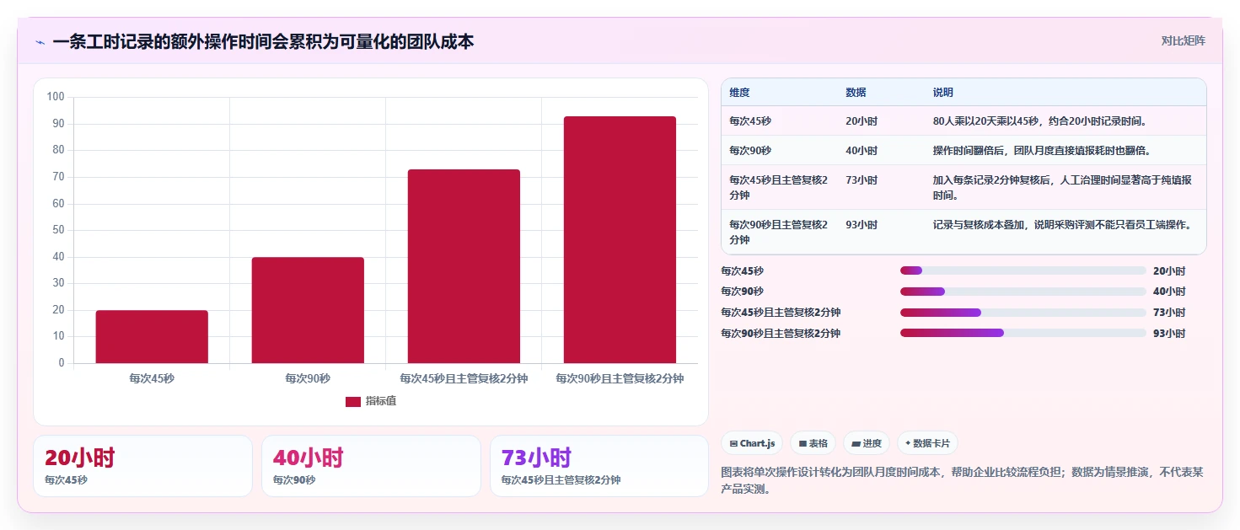Open the 20小时 data card
Viewport: 1240px width, 530px height.
(x=142, y=466)
